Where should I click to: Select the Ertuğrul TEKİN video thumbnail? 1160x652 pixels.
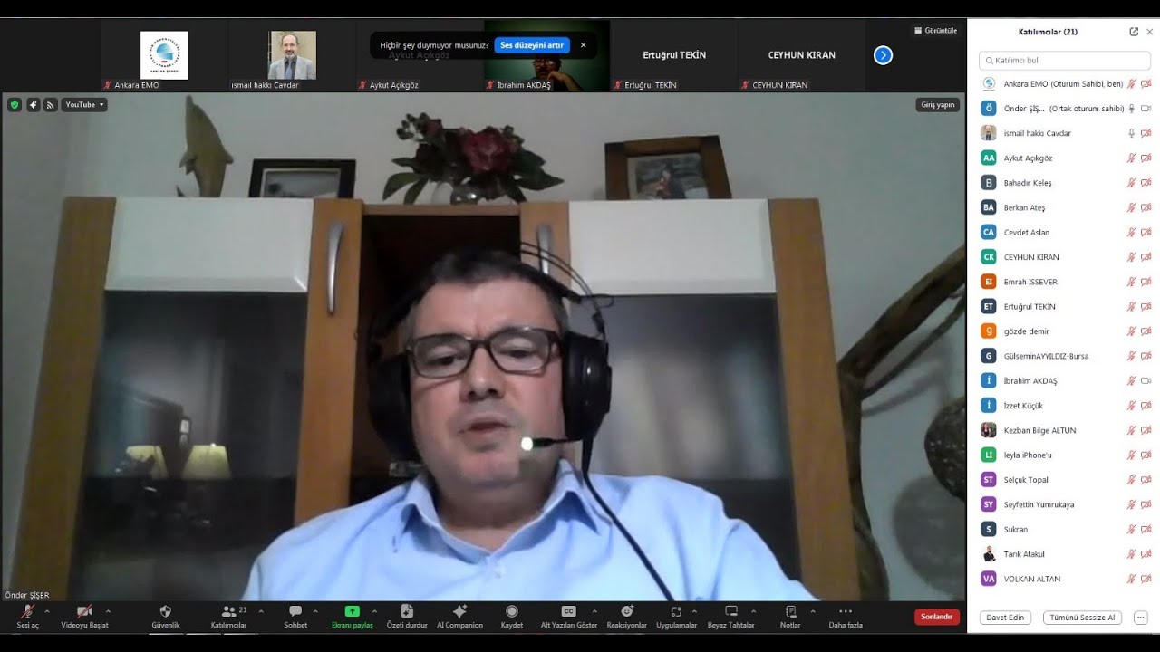(x=674, y=55)
